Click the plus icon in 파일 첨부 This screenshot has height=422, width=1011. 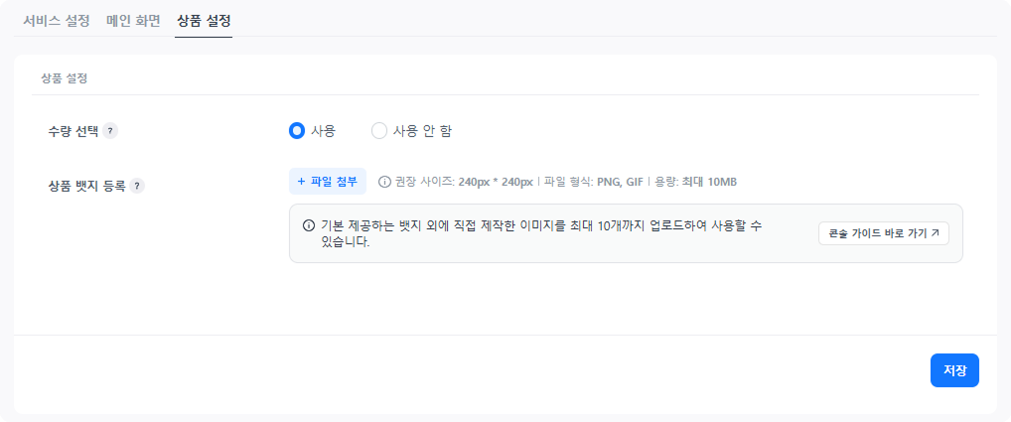[x=301, y=182]
